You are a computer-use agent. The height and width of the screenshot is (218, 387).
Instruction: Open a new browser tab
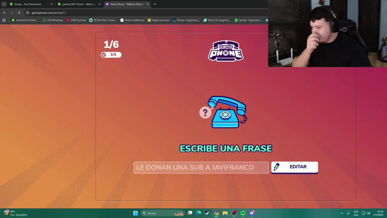(x=155, y=4)
